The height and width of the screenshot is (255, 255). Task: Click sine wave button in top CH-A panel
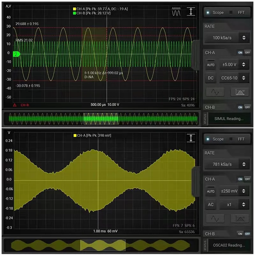(x=215, y=92)
